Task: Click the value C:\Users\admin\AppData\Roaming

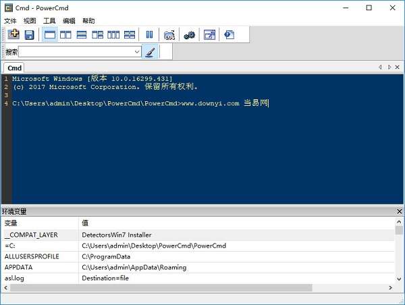Action: (x=134, y=268)
